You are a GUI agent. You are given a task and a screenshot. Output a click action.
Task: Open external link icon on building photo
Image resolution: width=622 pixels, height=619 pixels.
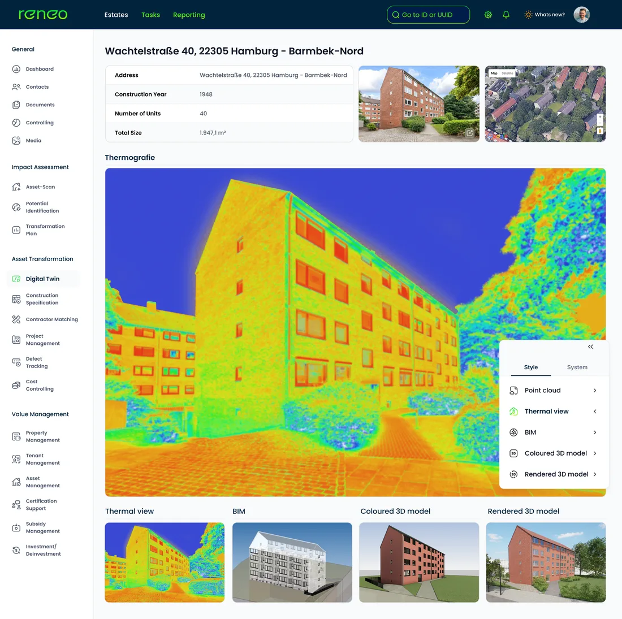pyautogui.click(x=470, y=133)
